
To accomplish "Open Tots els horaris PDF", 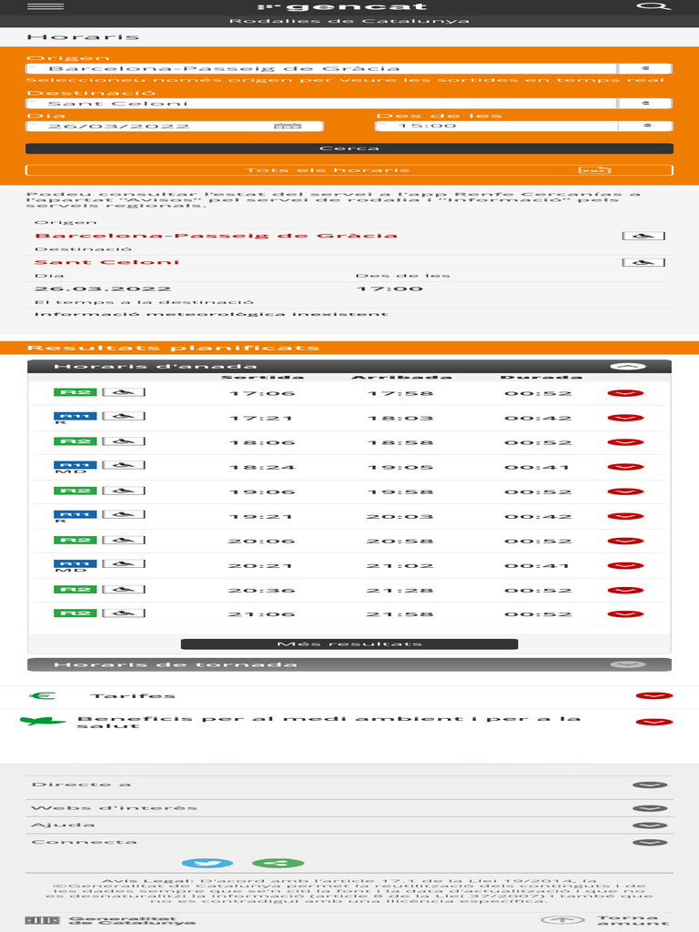I will 349,170.
